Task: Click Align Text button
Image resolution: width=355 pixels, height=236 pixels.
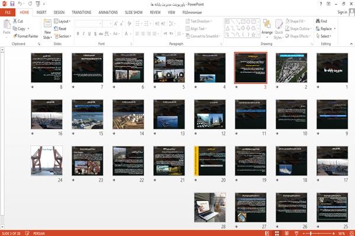Action: 196,28
